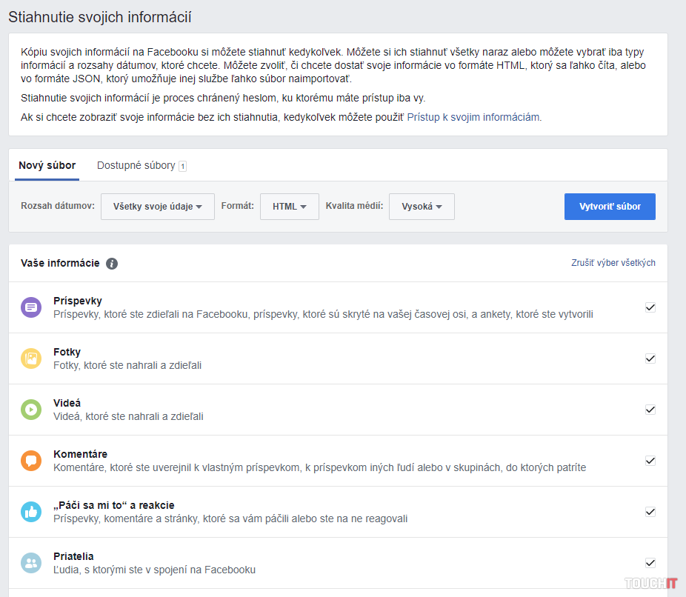Image resolution: width=686 pixels, height=597 pixels.
Task: Click the Priatelia friends icon
Action: pos(31,563)
